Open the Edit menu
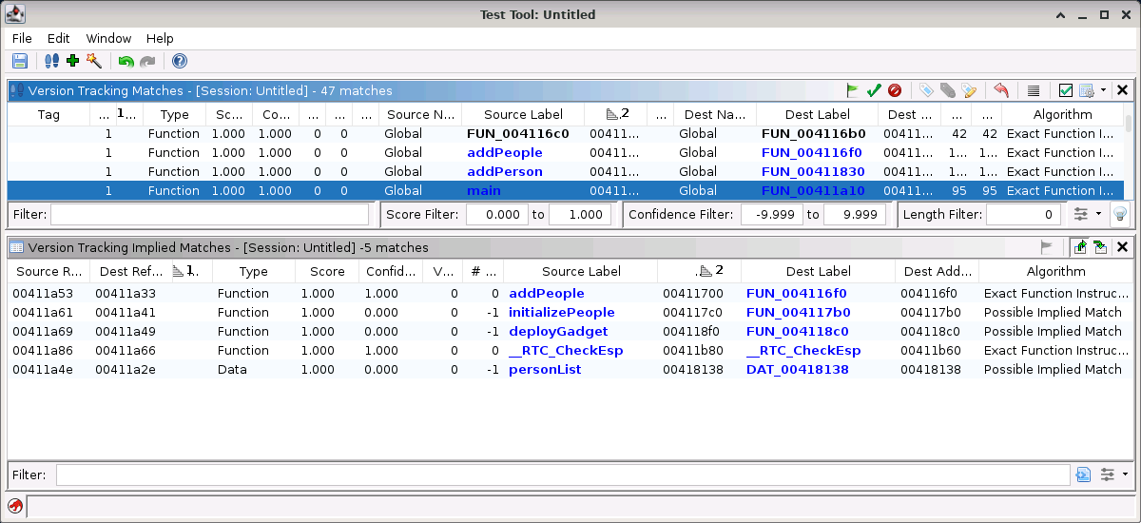Viewport: 1141px width, 523px height. 59,38
